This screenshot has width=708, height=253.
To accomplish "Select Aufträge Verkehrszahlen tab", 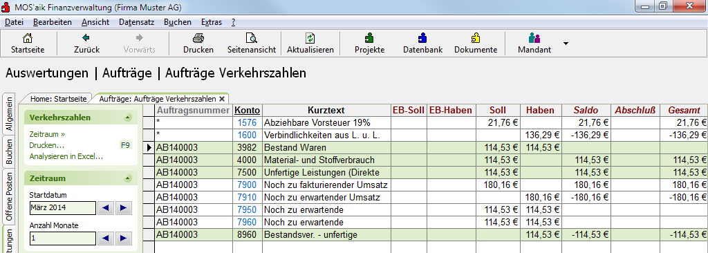I will click(x=157, y=98).
